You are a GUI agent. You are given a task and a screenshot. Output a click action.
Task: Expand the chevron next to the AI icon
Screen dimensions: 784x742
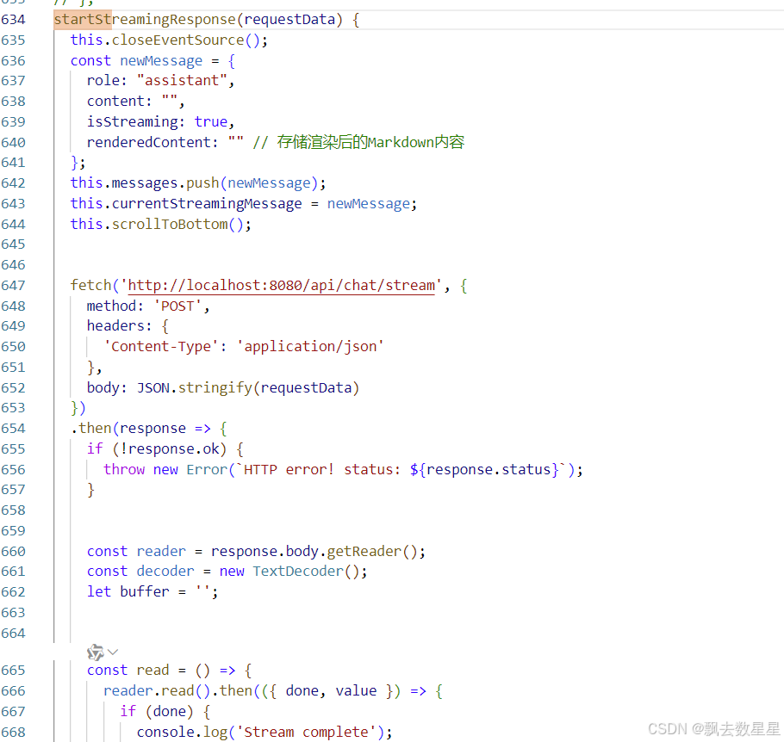[113, 652]
